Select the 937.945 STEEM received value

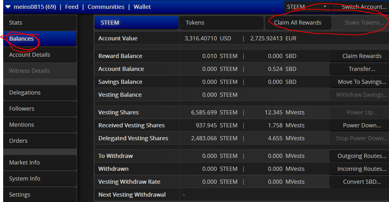216,125
